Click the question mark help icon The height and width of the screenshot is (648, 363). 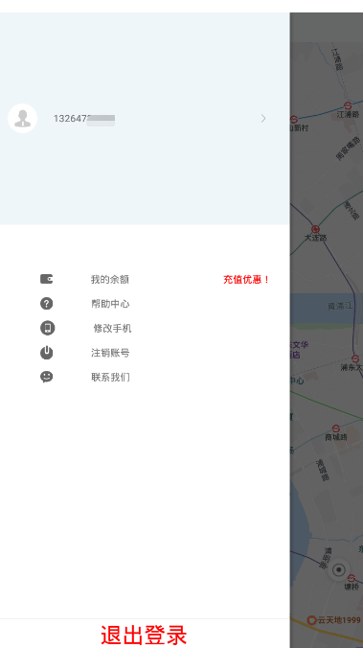46,303
